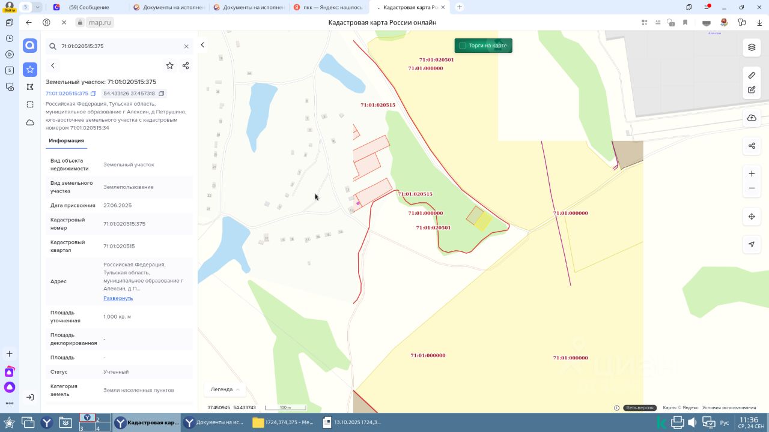Expand the 'Легенда' panel

(225, 389)
